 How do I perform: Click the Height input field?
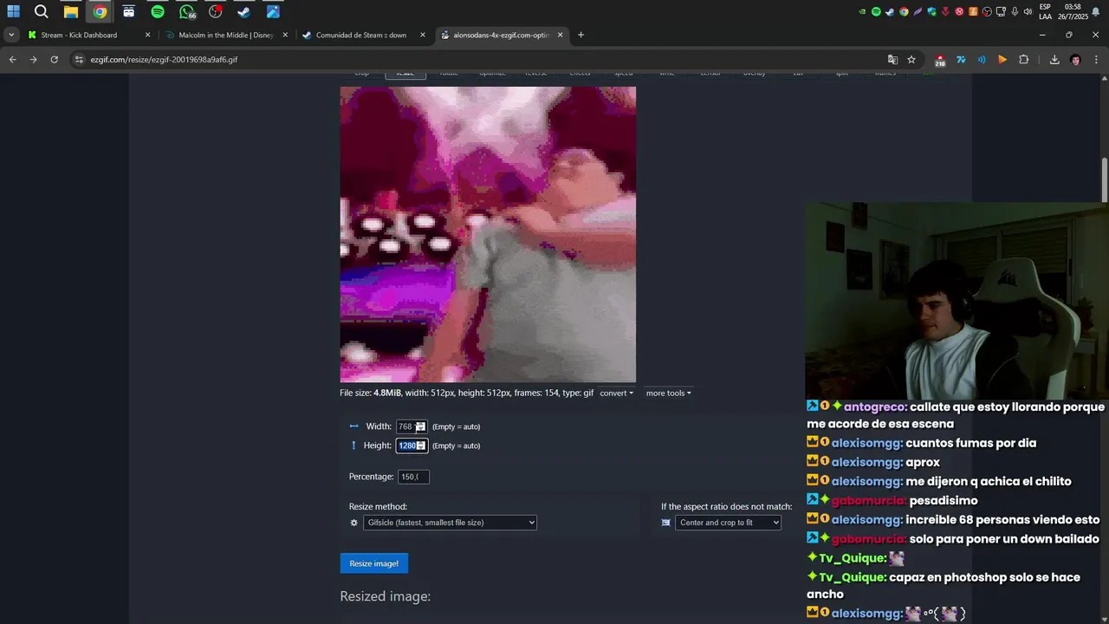click(x=412, y=445)
